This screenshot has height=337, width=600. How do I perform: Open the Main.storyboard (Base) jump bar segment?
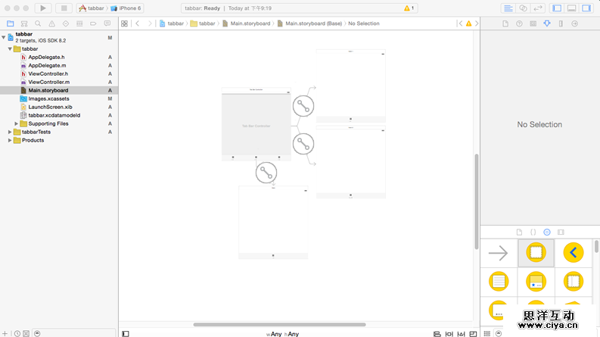(309, 23)
